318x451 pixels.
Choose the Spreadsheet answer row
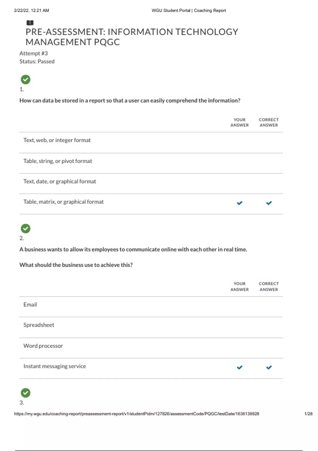coord(39,325)
